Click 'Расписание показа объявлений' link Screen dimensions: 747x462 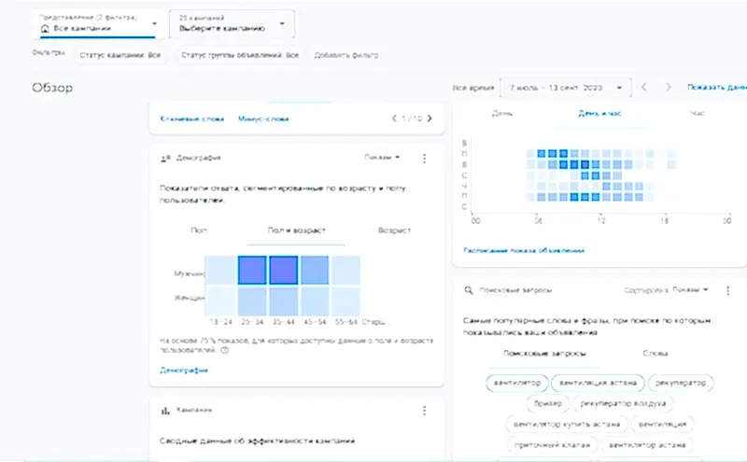point(524,250)
